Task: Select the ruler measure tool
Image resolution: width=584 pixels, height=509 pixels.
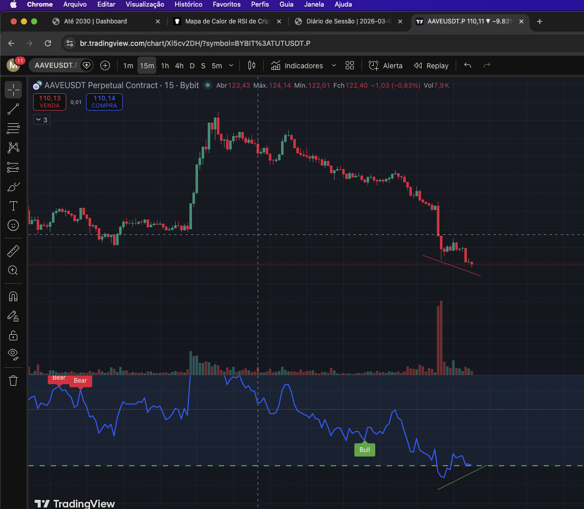Action: (x=13, y=251)
